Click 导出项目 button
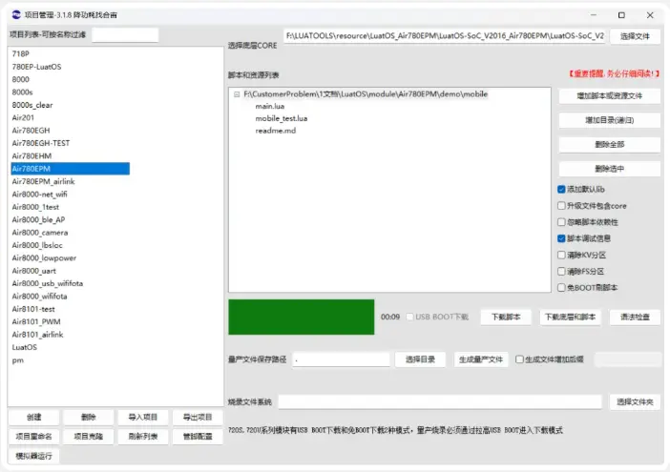 coord(198,418)
